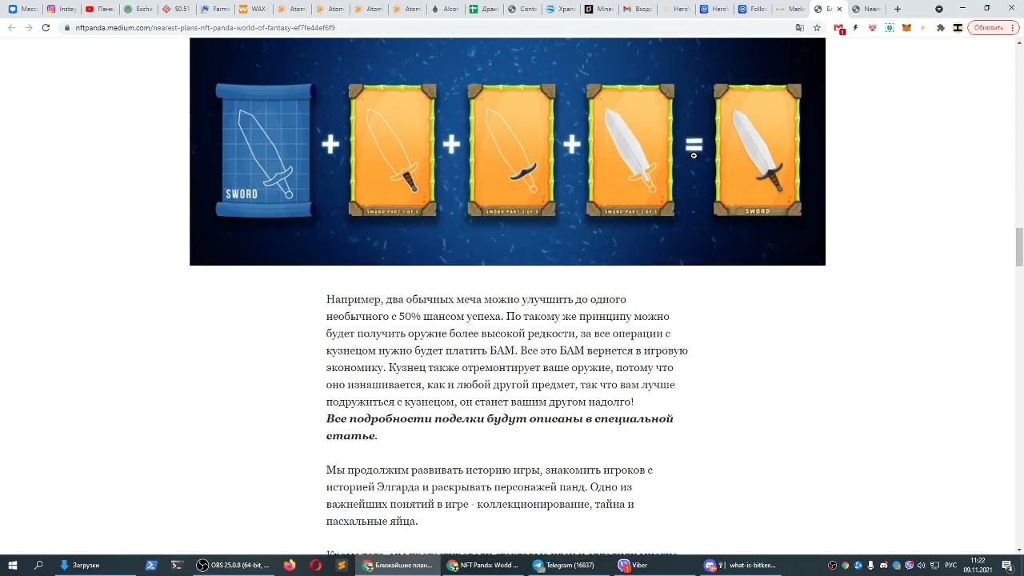Click the page vertical scrollbar thumb
The width and height of the screenshot is (1024, 576).
point(1018,247)
